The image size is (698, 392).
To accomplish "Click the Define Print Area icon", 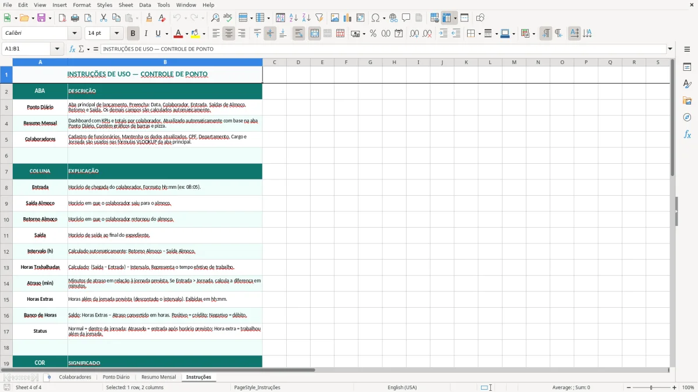I will point(435,18).
